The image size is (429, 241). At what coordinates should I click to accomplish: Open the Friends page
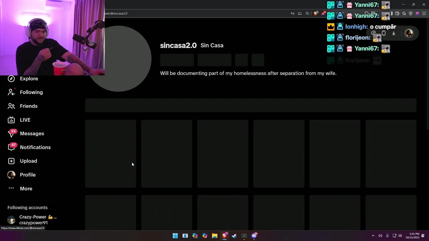point(28,106)
